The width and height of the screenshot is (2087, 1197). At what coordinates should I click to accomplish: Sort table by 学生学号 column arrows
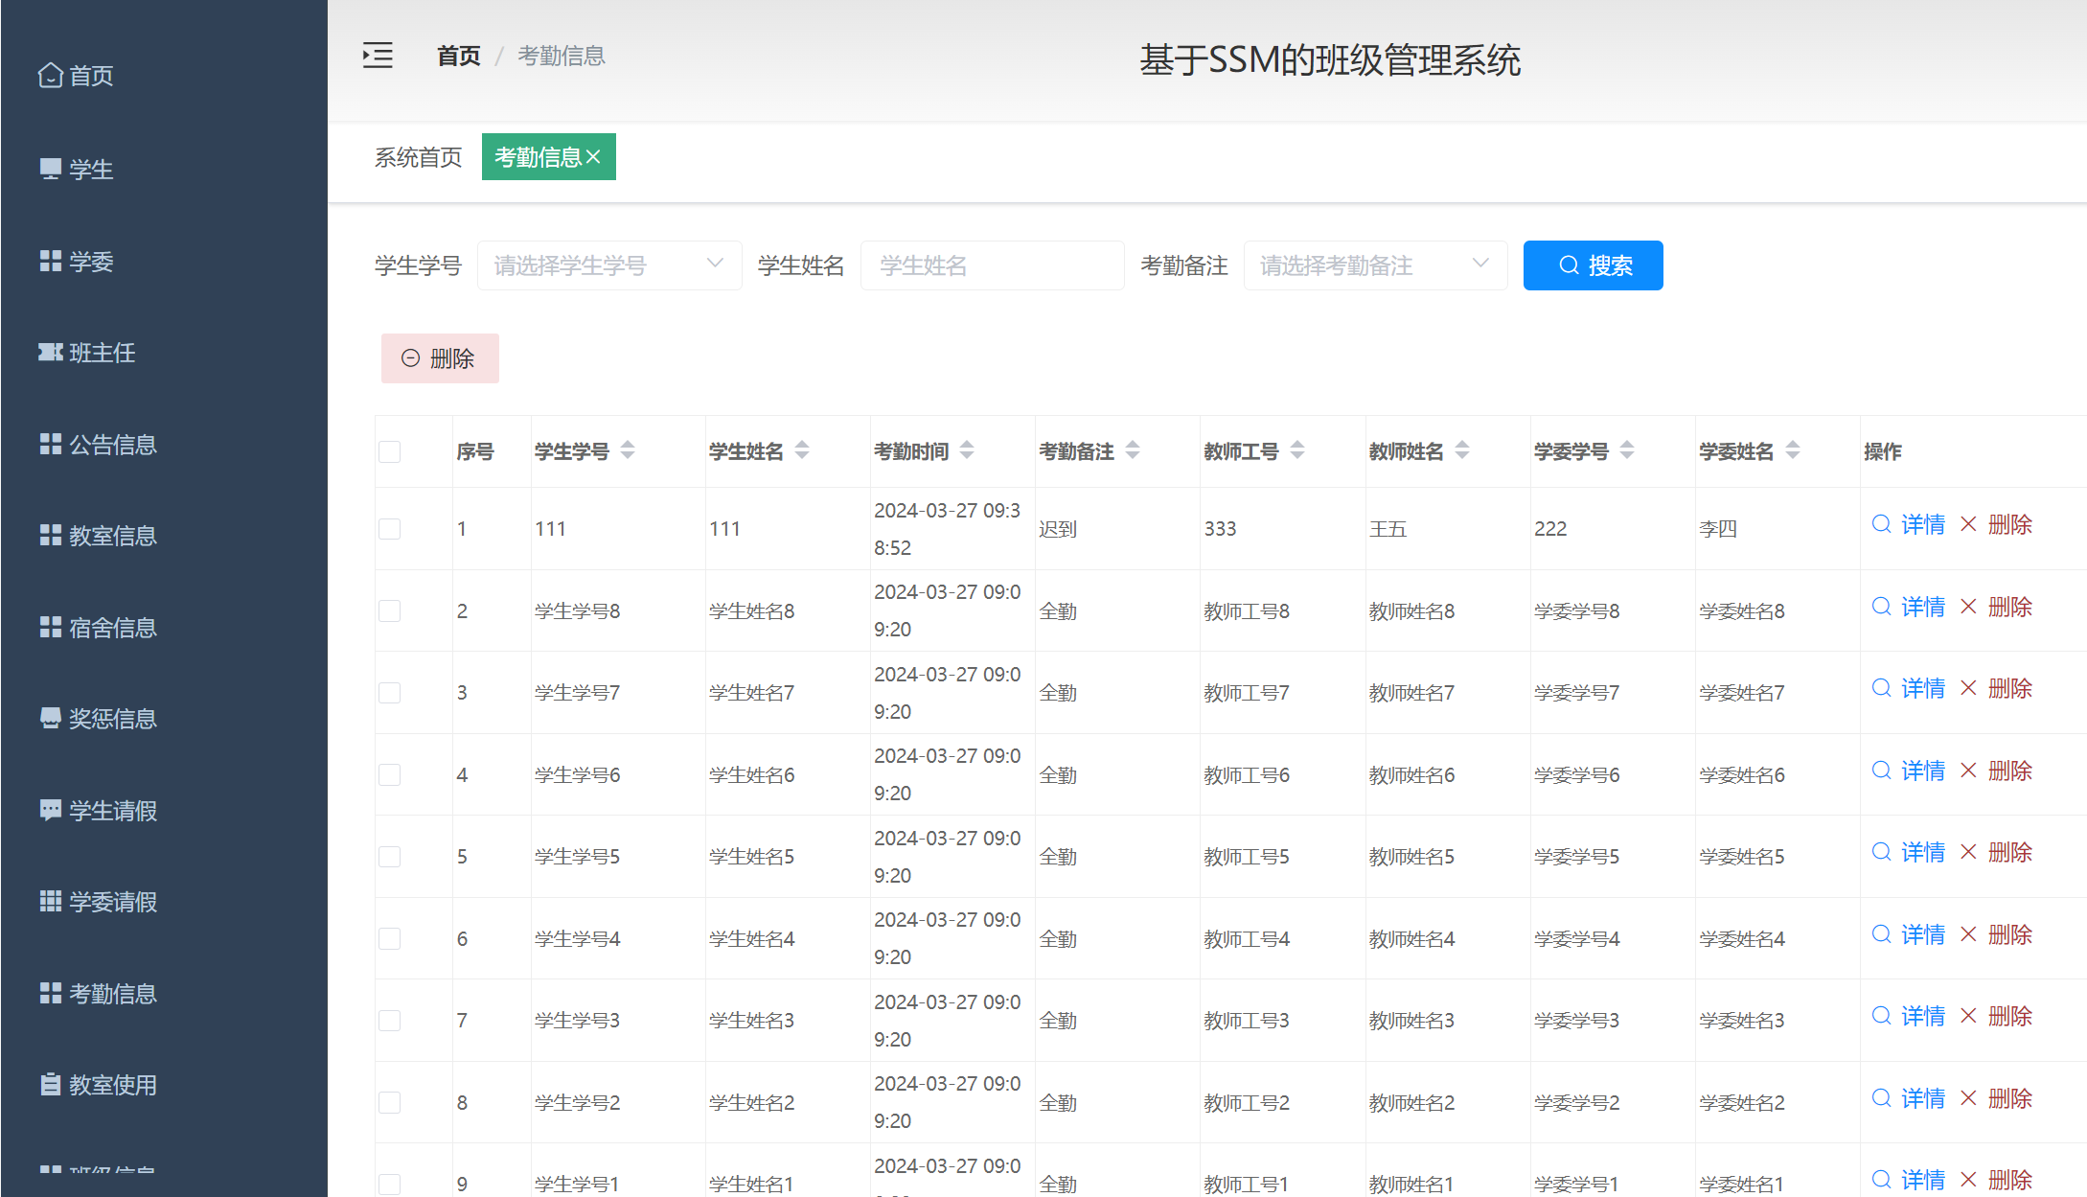(x=628, y=449)
